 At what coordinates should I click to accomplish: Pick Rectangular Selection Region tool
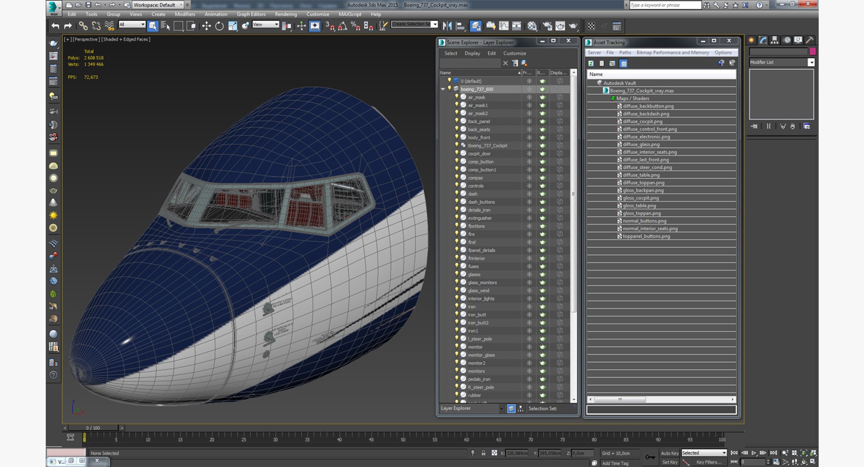pyautogui.click(x=178, y=26)
